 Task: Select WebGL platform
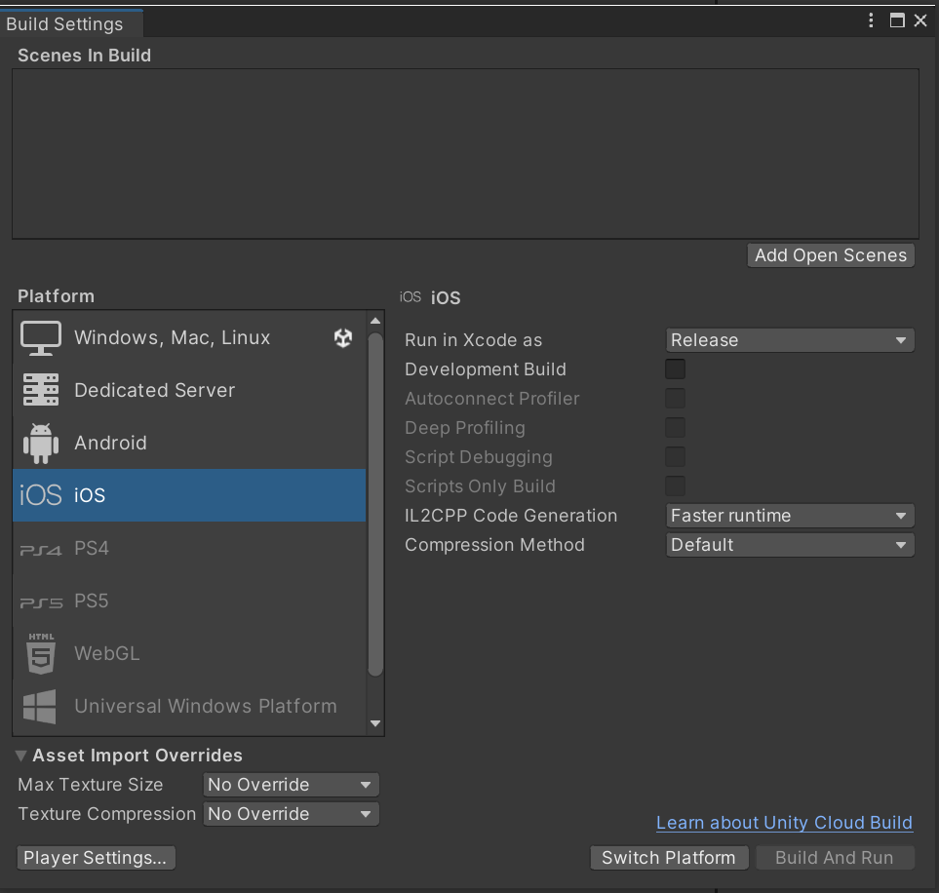point(189,653)
